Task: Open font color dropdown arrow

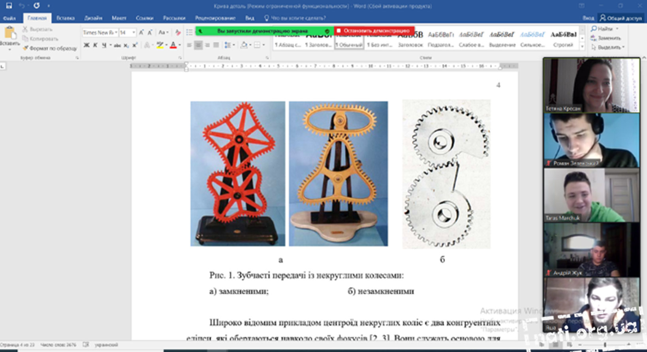Action: (x=179, y=45)
